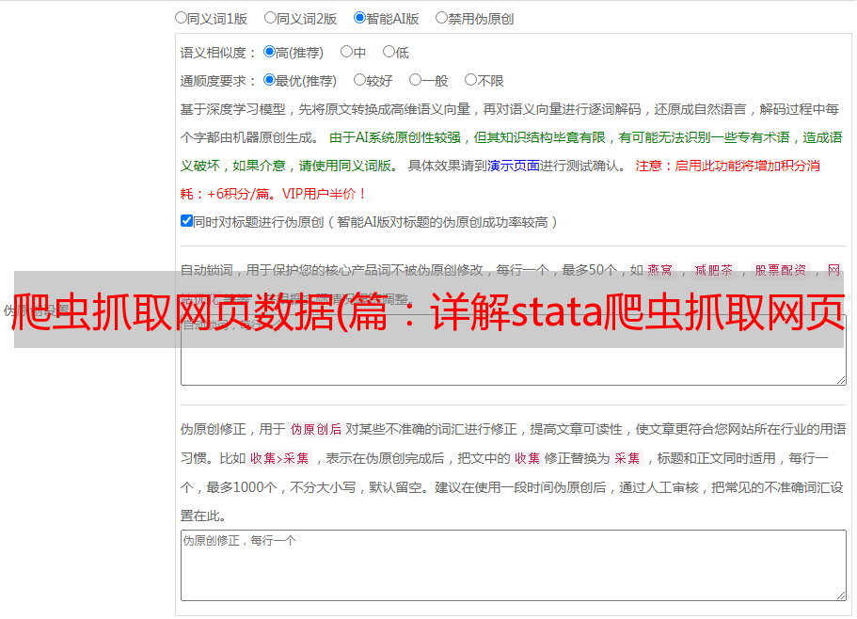Click the 股票配资 example tag
857x619 pixels.
pyautogui.click(x=781, y=270)
